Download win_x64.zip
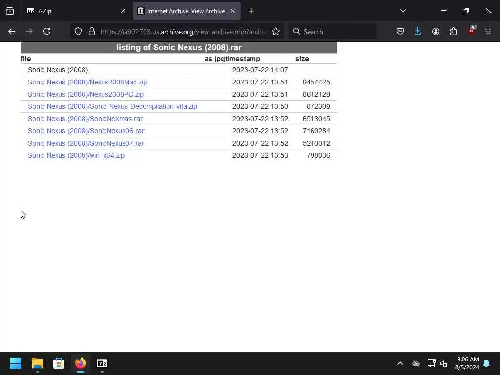 [x=76, y=155]
